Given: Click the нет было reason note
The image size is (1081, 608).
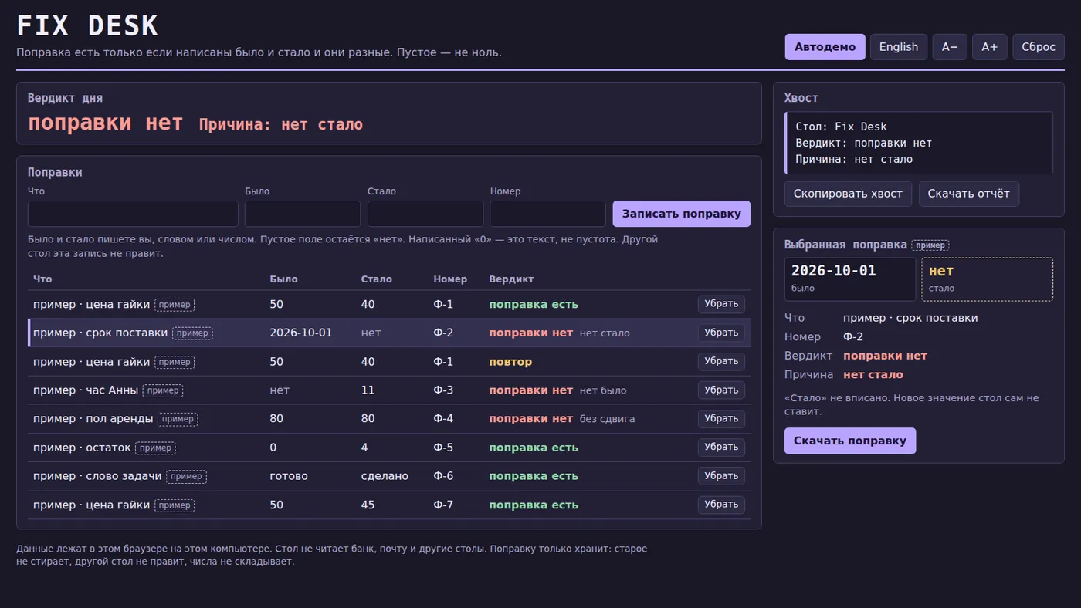Looking at the screenshot, I should click(x=603, y=390).
